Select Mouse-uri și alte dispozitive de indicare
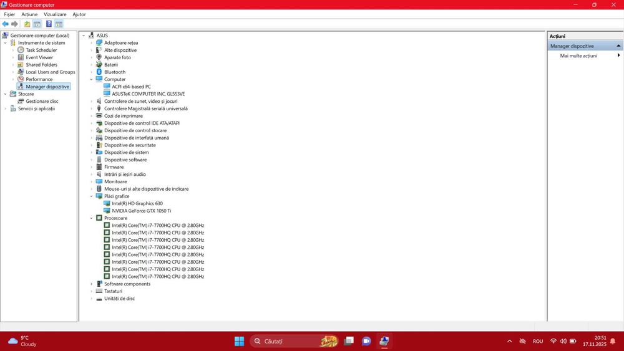 click(x=147, y=189)
